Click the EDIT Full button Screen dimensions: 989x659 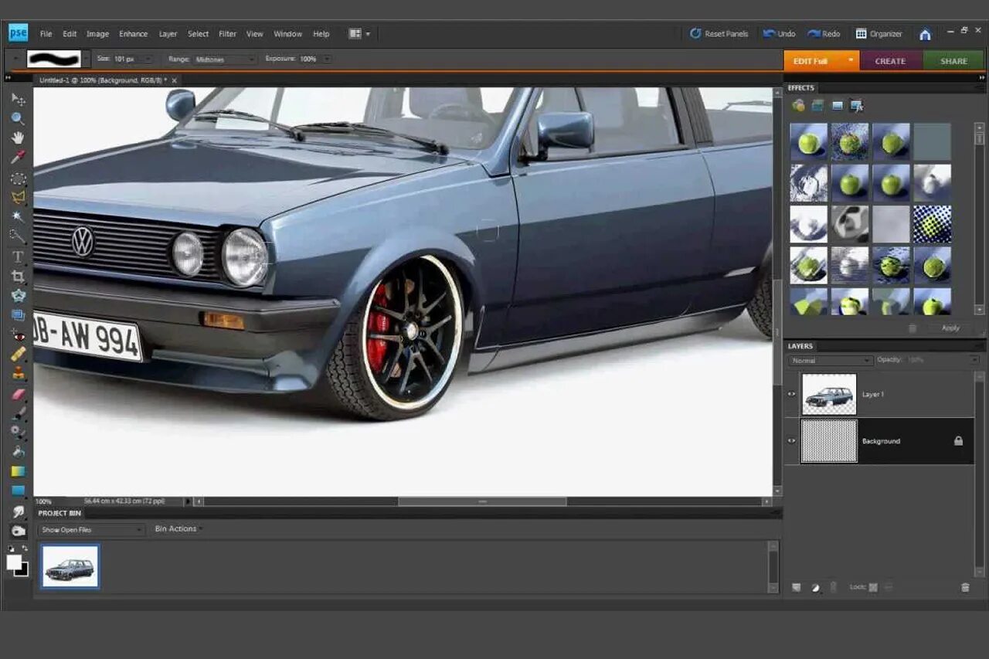click(821, 60)
